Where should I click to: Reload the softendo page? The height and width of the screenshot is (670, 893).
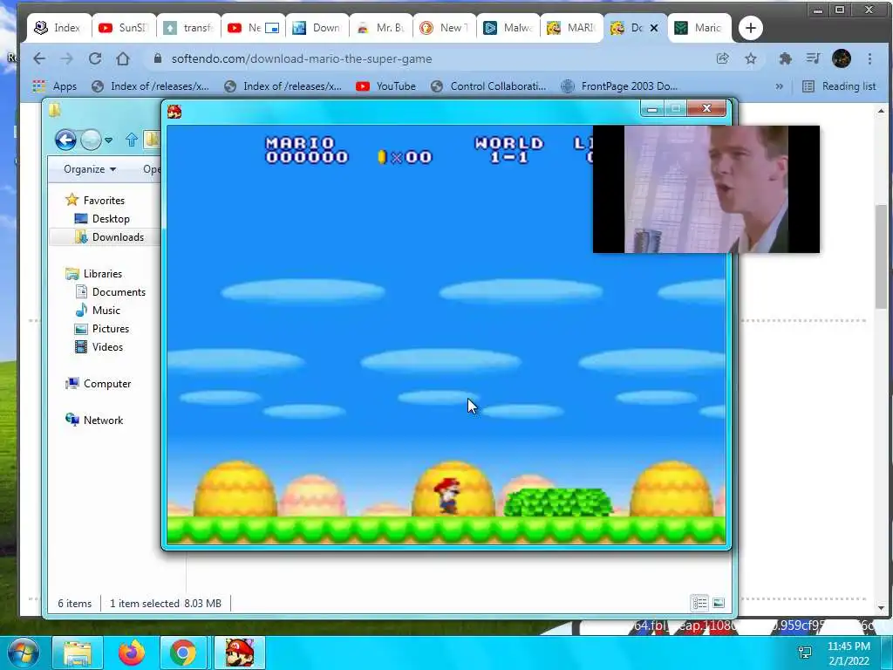pos(95,58)
